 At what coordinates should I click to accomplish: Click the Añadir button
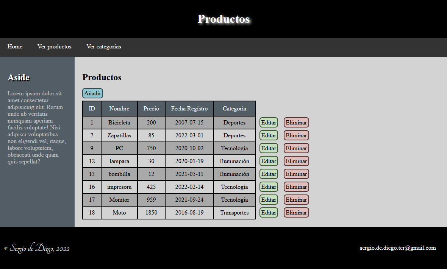pos(93,93)
